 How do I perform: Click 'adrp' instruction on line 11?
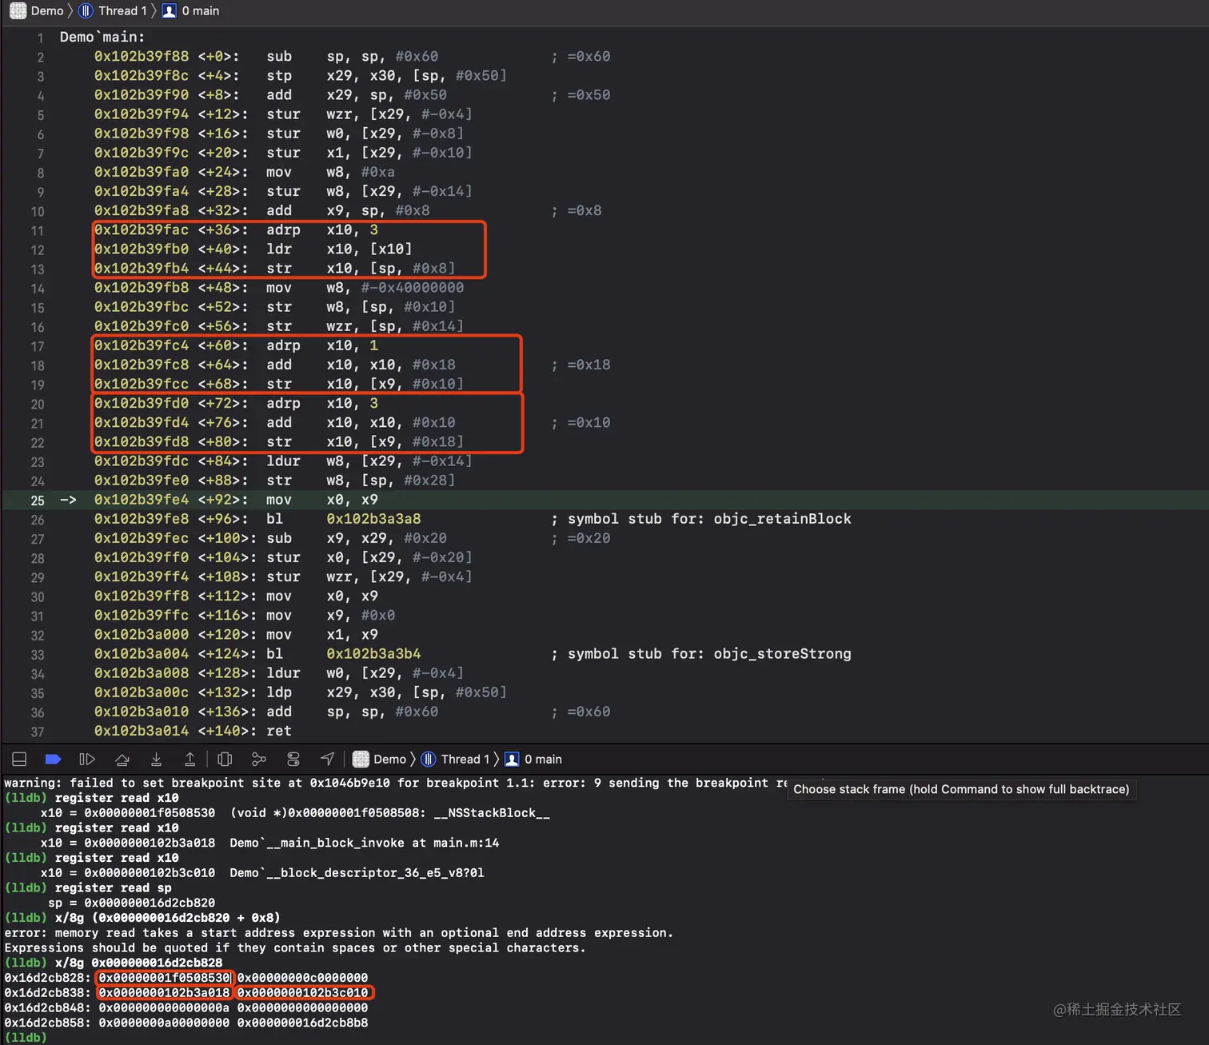tap(283, 229)
